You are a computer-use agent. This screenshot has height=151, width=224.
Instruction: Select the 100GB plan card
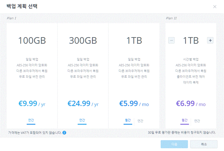pyautogui.click(x=32, y=76)
